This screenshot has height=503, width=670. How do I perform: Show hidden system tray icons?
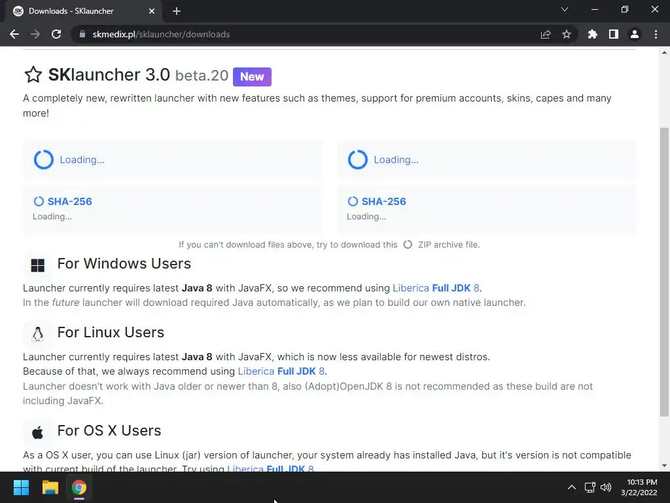tap(571, 487)
